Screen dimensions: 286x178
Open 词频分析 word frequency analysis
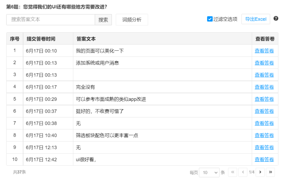[x=132, y=20]
